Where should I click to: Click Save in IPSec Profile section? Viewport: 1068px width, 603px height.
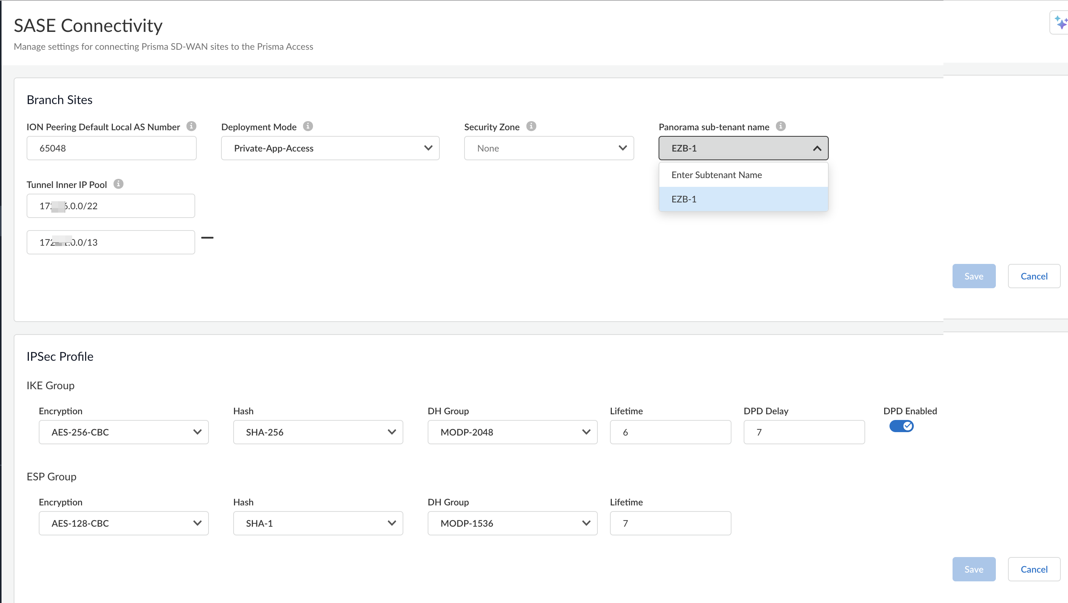tap(973, 570)
